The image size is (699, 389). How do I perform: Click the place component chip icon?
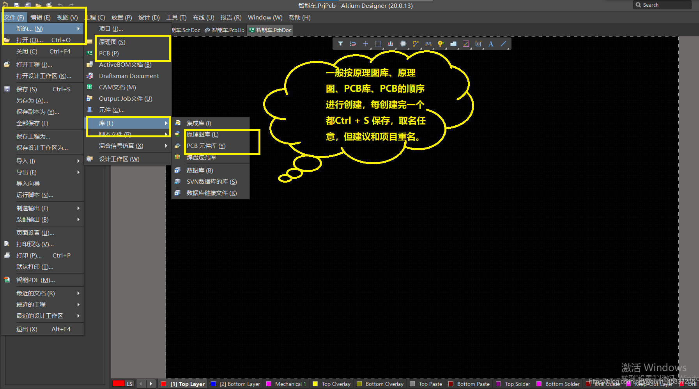coord(403,44)
